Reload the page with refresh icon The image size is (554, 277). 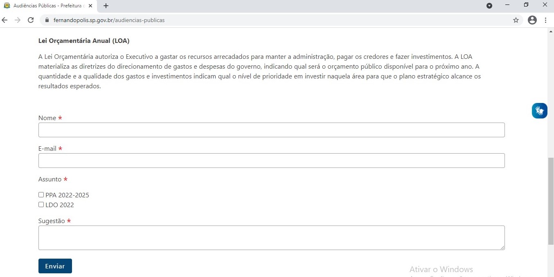tap(30, 20)
